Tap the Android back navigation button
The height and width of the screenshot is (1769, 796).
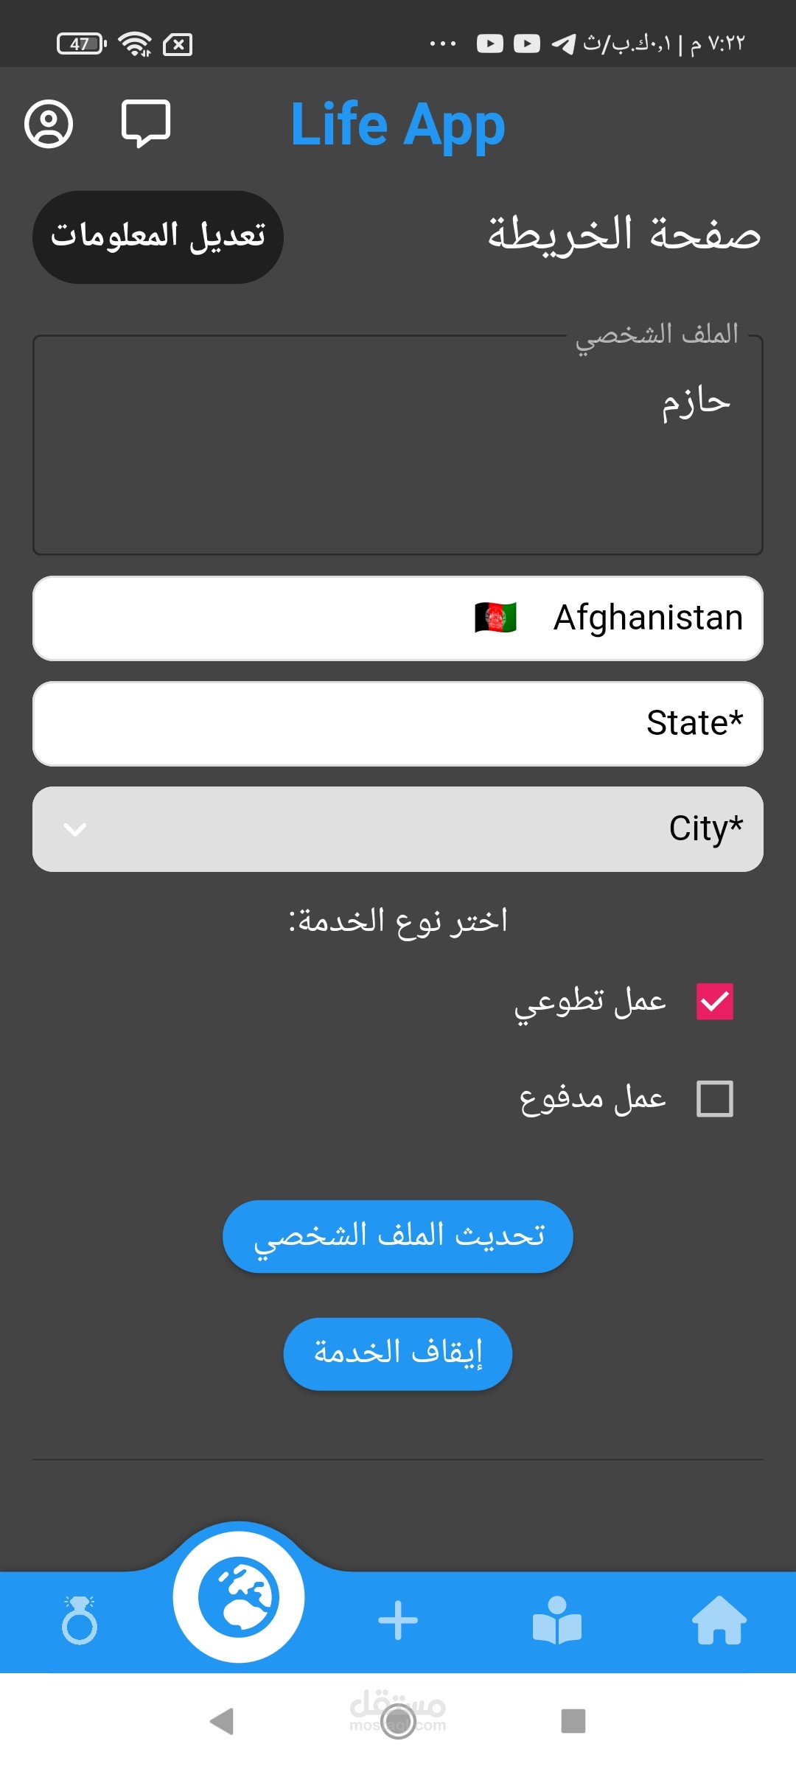click(222, 1722)
